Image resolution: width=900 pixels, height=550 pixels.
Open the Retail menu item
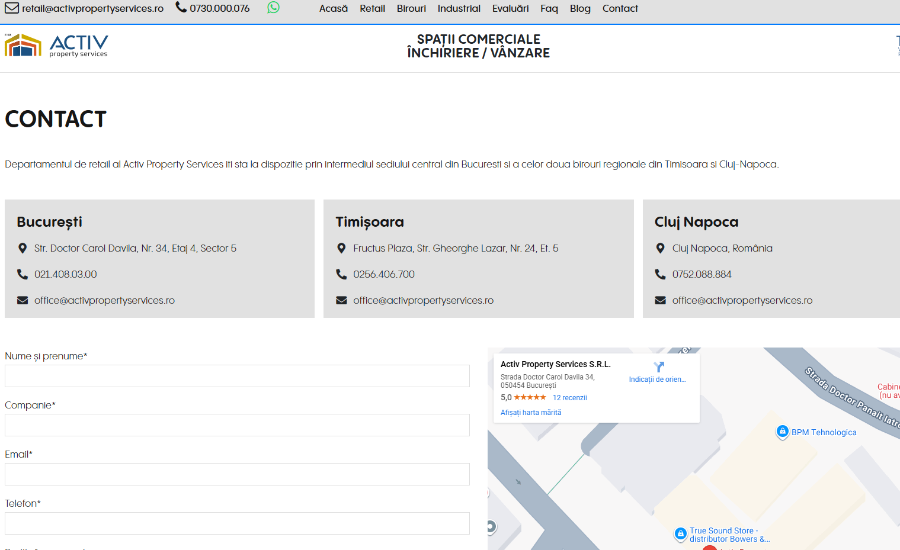372,8
